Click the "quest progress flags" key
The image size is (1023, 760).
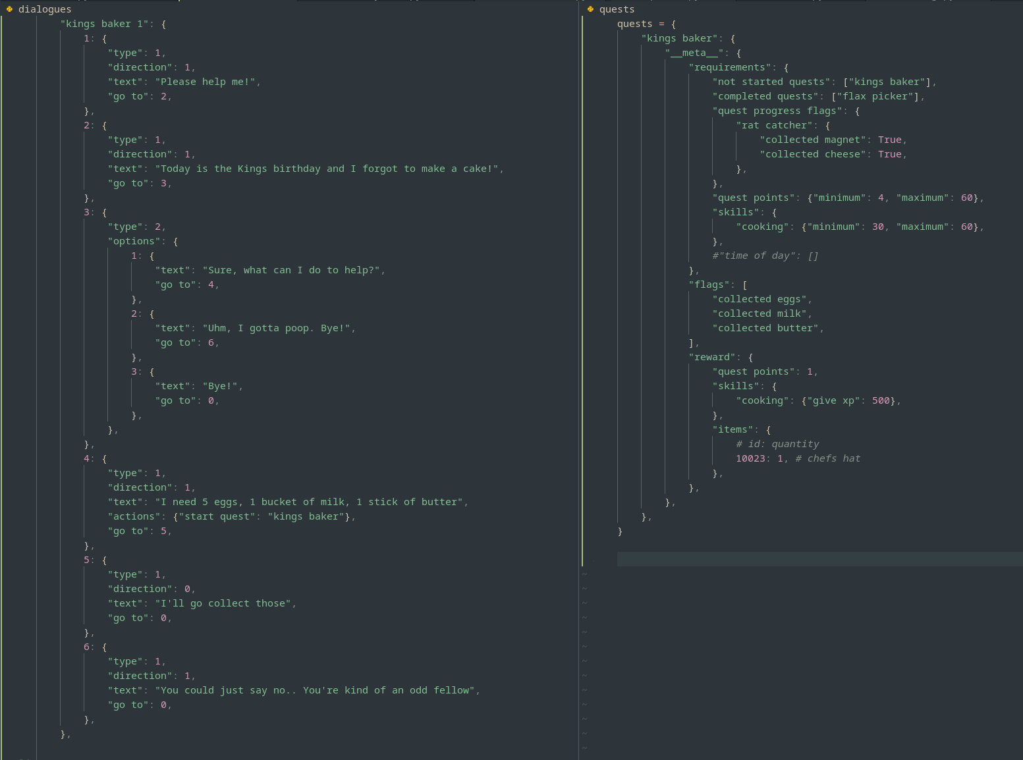pyautogui.click(x=777, y=111)
